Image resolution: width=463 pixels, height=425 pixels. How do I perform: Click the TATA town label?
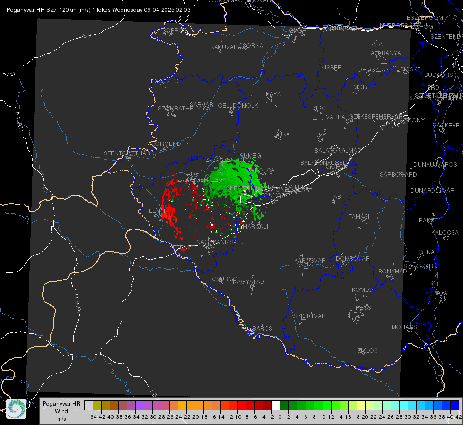pos(376,43)
